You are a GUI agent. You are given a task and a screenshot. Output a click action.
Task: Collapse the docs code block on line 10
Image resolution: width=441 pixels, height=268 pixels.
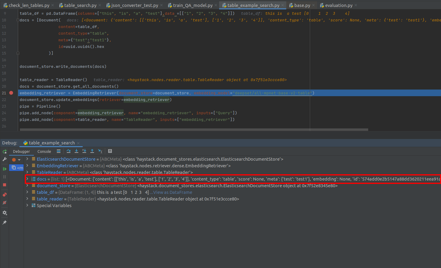[x=18, y=20]
